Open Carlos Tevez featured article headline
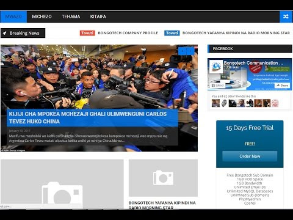The height and width of the screenshot is (220, 293). [88, 118]
